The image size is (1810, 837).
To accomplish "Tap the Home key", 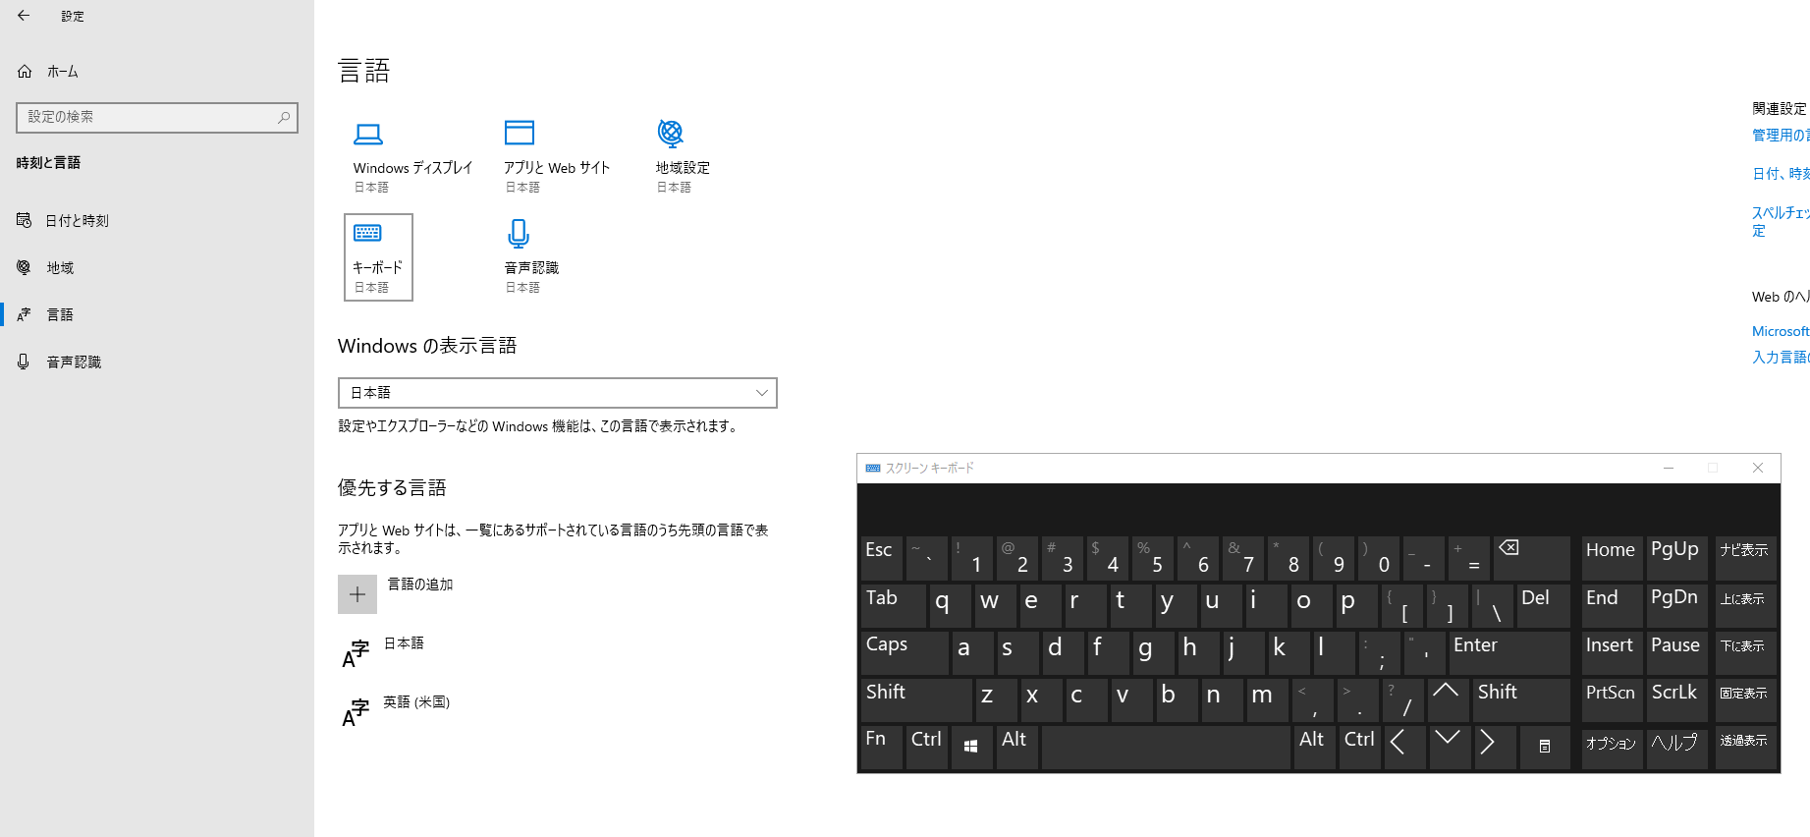I will (x=1612, y=558).
